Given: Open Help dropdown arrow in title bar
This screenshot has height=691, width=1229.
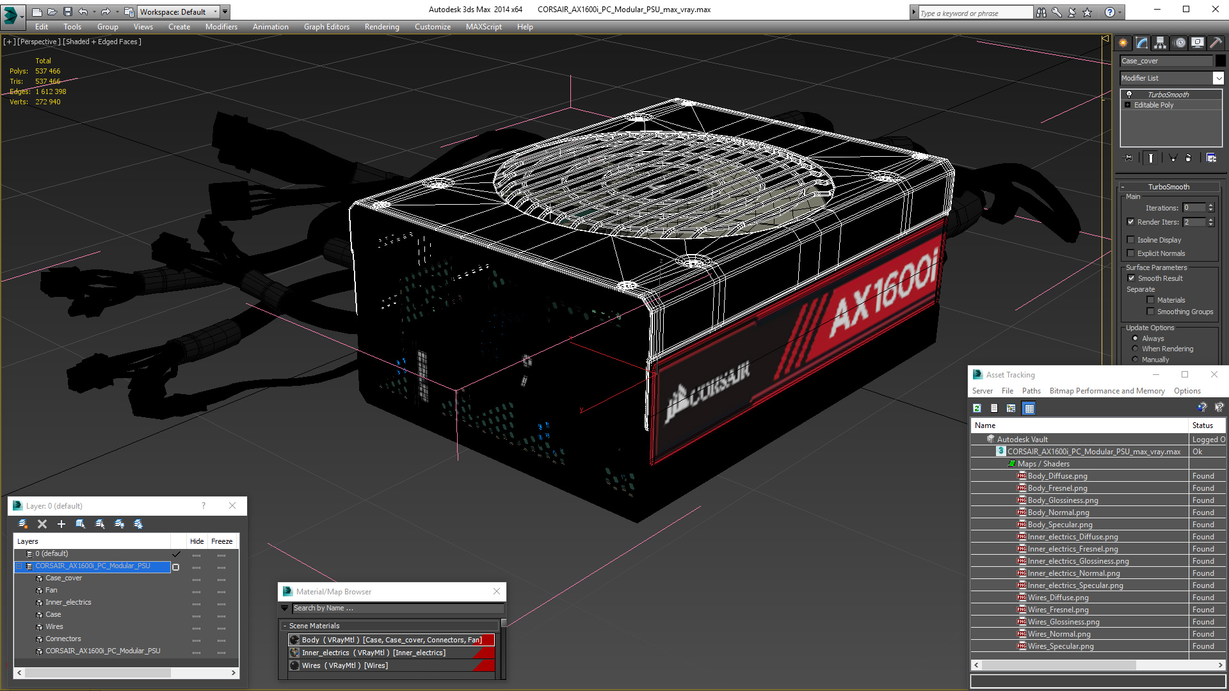Looking at the screenshot, I should (x=1120, y=12).
